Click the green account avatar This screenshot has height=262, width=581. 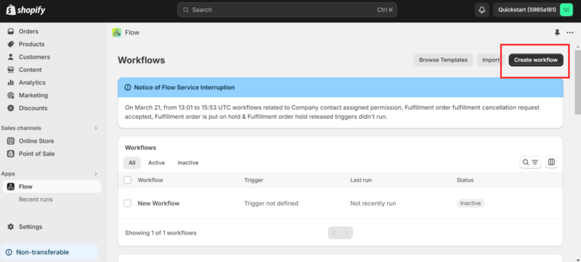[566, 10]
